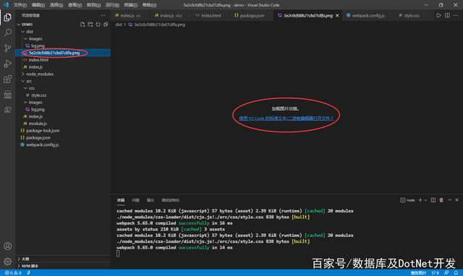This screenshot has height=276, width=463.
Task: Click the new terminal plus icon
Action: (x=420, y=200)
